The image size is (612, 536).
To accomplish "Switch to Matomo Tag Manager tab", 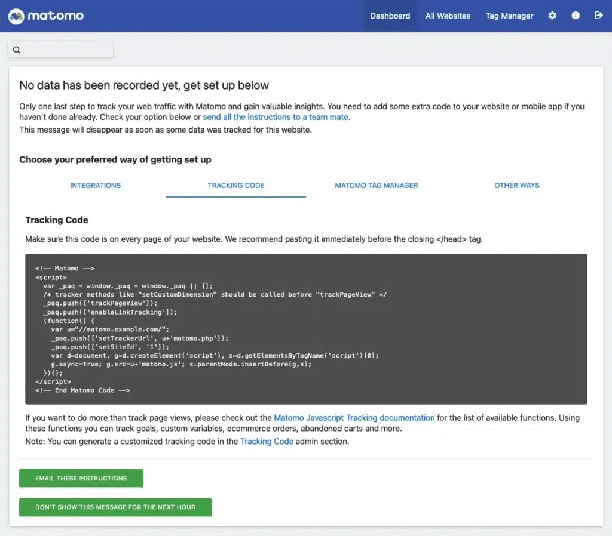I will click(x=377, y=186).
